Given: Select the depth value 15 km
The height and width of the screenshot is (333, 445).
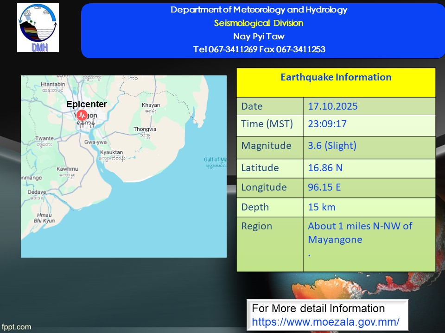Looking at the screenshot, I should pos(322,207).
